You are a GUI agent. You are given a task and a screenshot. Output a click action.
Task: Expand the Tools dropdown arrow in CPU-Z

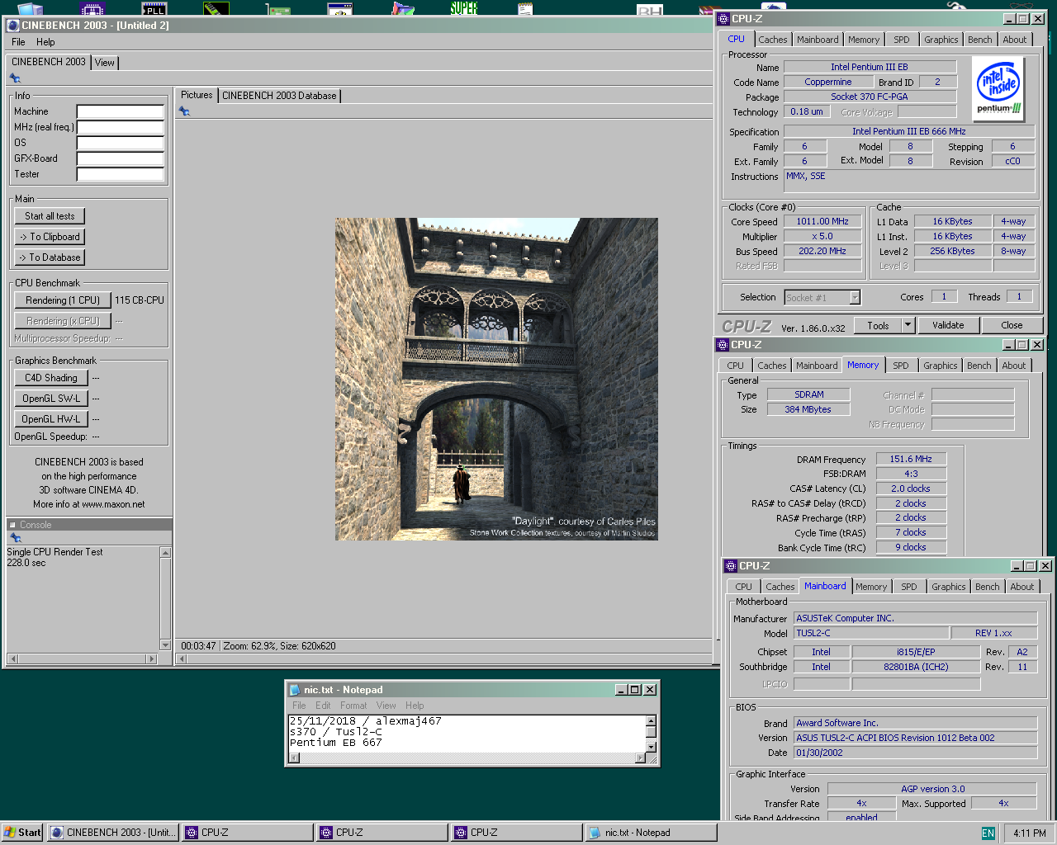908,325
